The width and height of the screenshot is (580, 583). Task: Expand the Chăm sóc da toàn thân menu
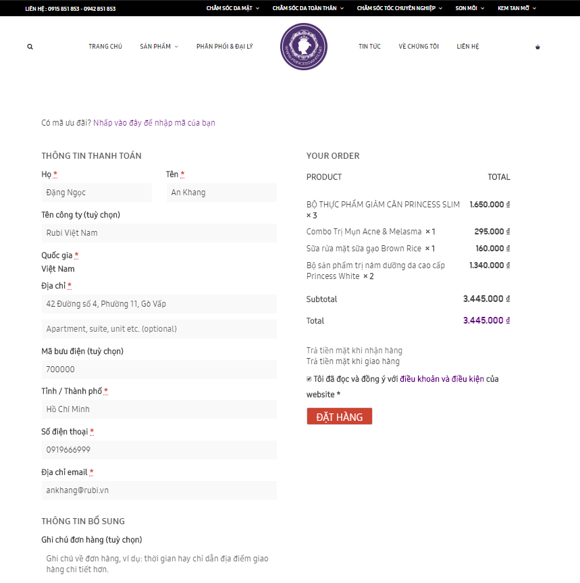(308, 9)
